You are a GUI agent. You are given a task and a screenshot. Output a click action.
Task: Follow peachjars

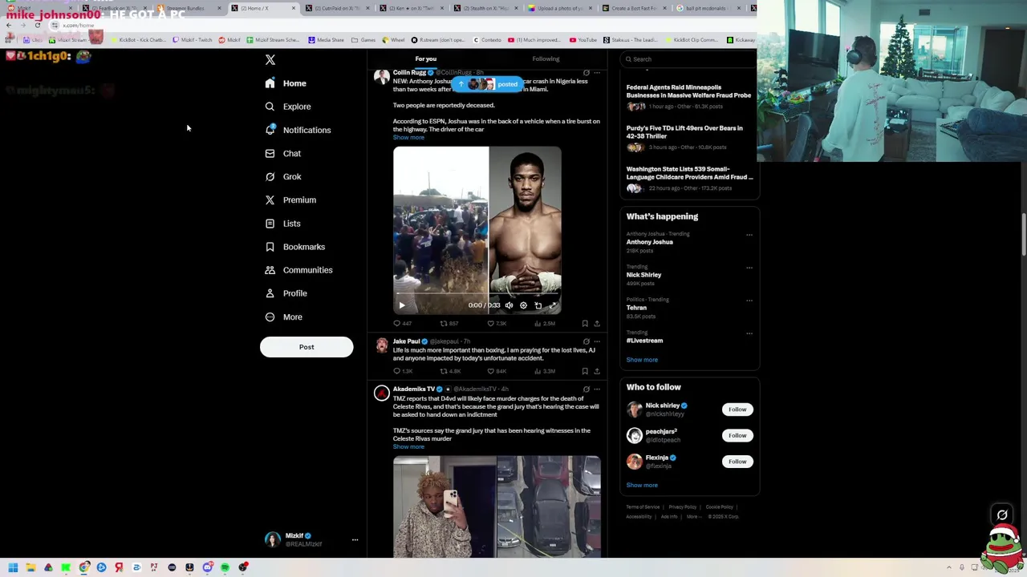point(737,435)
